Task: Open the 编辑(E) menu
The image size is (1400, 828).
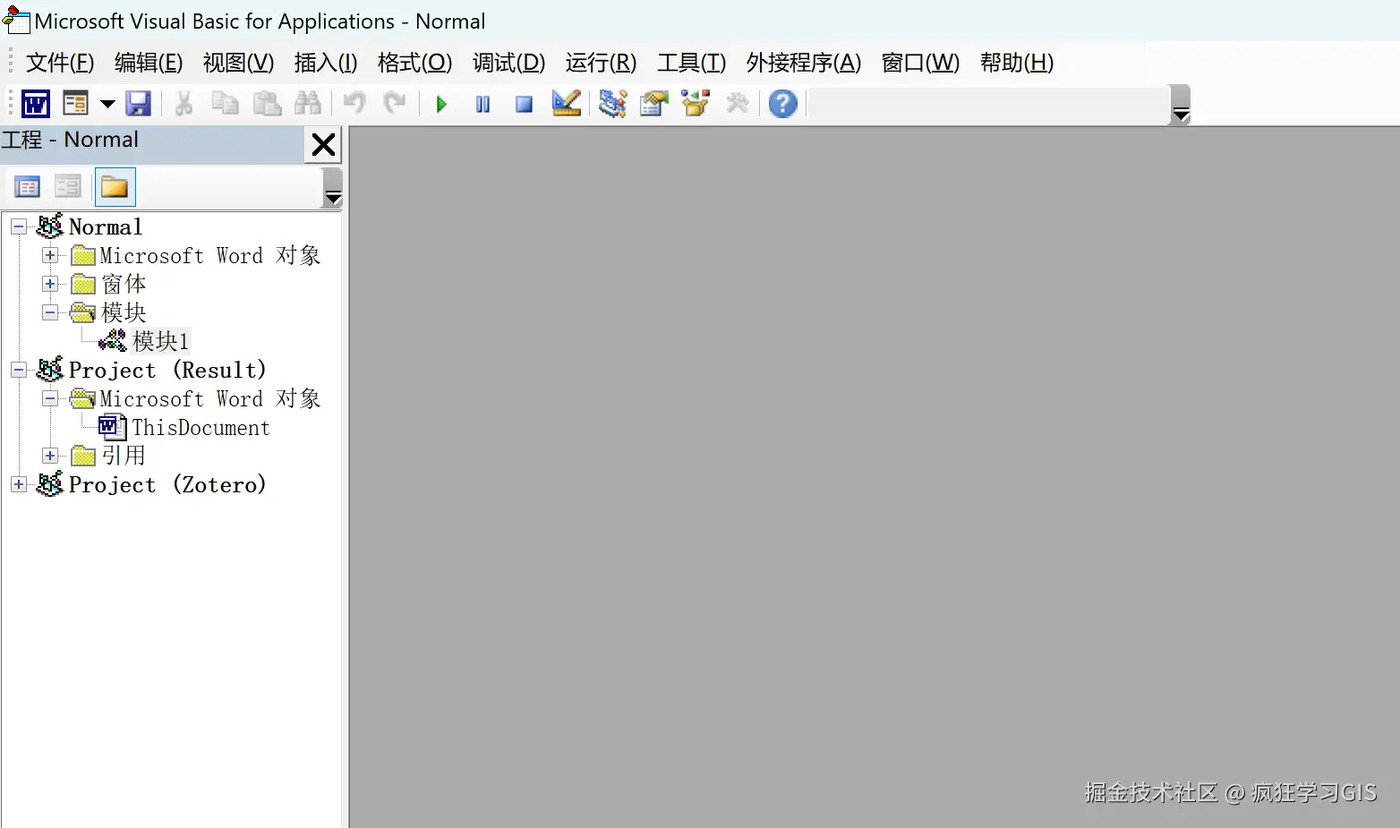Action: coord(149,63)
